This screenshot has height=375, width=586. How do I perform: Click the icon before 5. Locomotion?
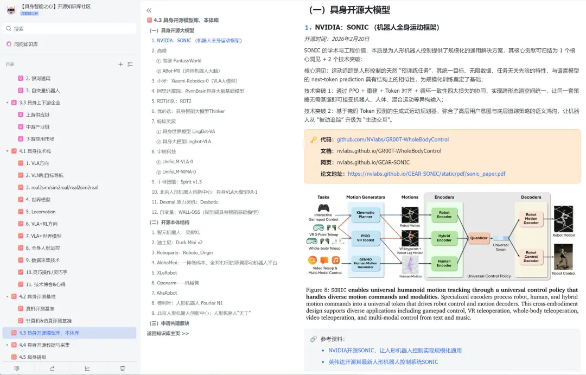(x=21, y=212)
